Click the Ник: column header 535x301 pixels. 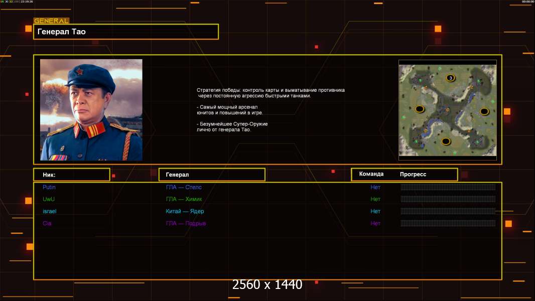pyautogui.click(x=72, y=175)
